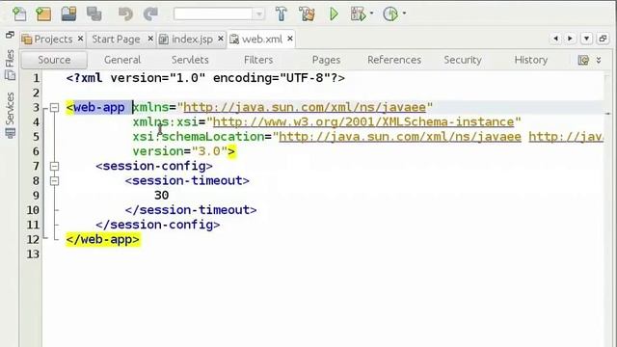Click the <session-config> opening tag
617x347 pixels.
(x=154, y=166)
